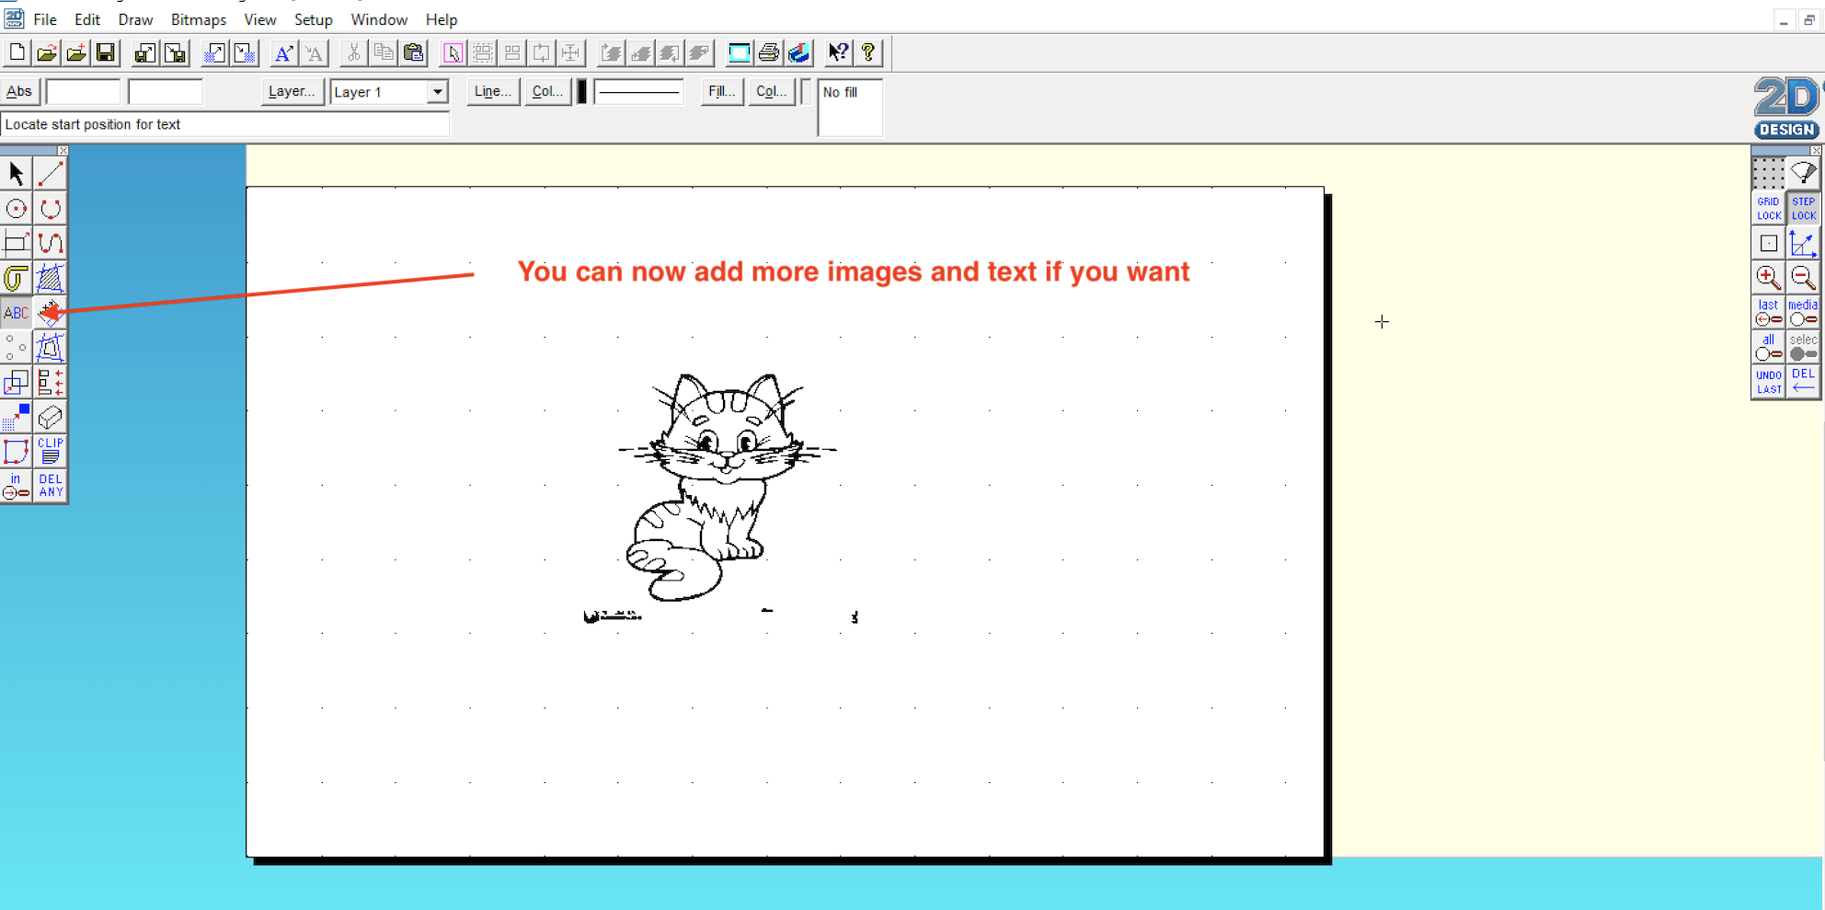1825x910 pixels.
Task: Click the black line colour swatch
Action: click(582, 92)
